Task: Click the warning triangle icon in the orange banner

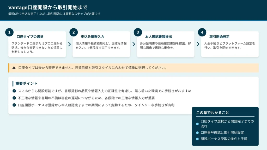Action: tap(14, 68)
